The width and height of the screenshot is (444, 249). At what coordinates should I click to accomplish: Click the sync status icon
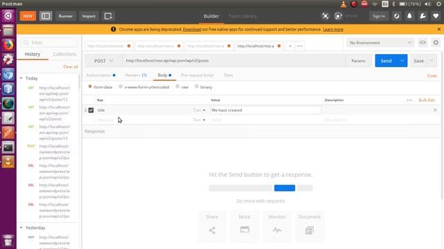(x=338, y=16)
